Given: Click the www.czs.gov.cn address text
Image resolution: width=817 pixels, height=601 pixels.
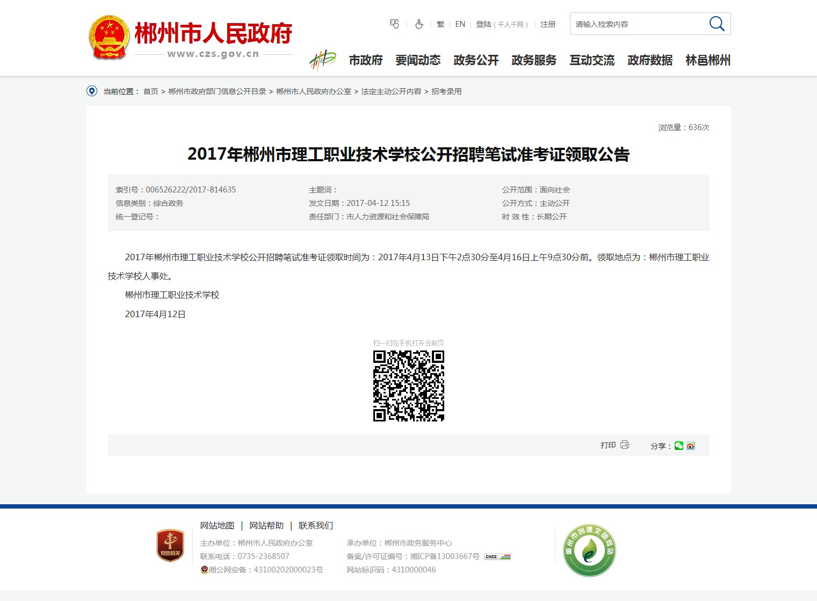Looking at the screenshot, I should click(213, 54).
